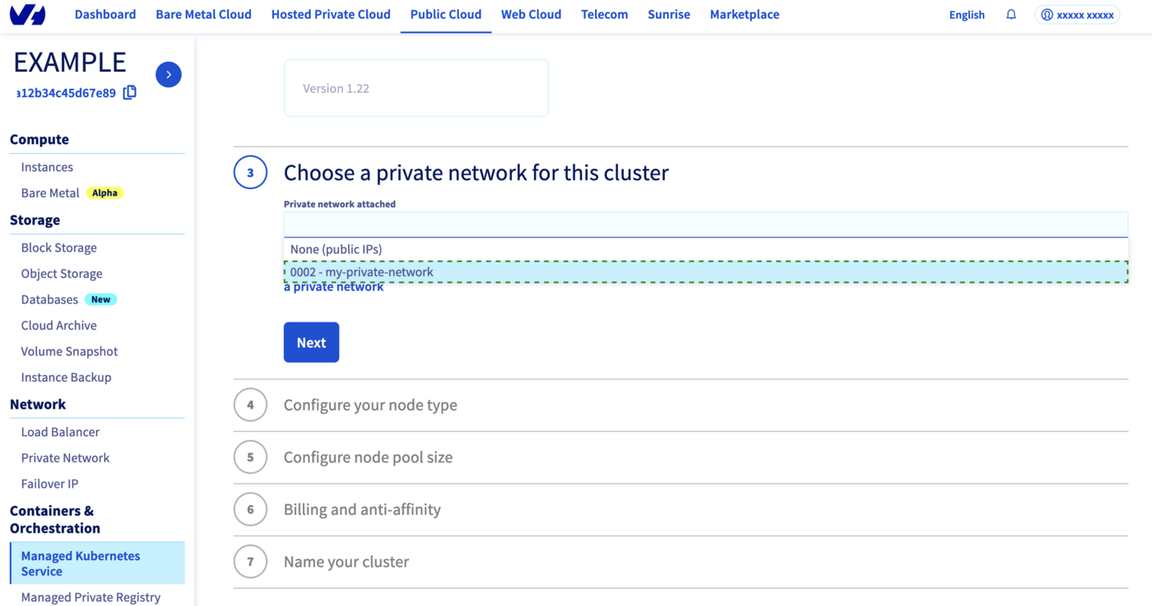
Task: Open Managed Private Registry
Action: tap(91, 597)
